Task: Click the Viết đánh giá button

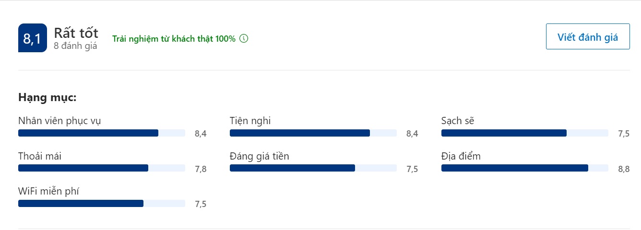Action: (x=588, y=36)
